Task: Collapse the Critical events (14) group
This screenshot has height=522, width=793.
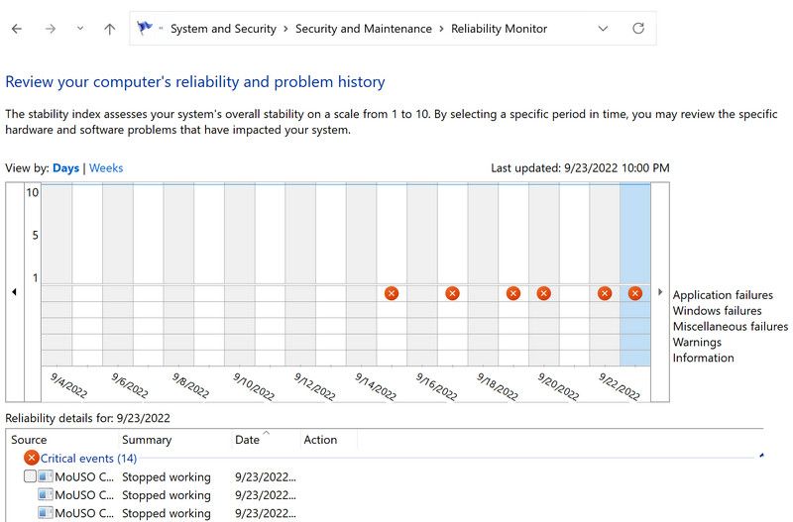Action: click(x=761, y=457)
